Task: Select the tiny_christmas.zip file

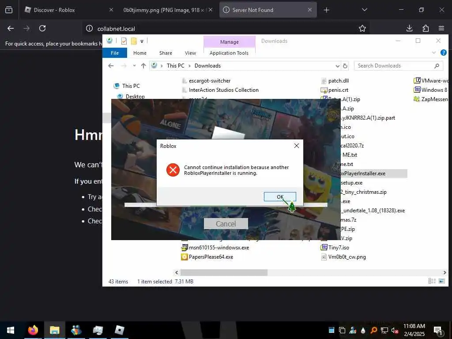Action: coord(364,192)
